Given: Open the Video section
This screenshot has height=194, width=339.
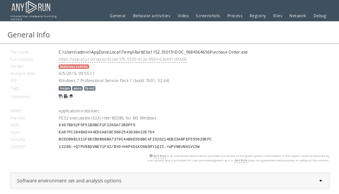Looking at the screenshot, I should [183, 16].
